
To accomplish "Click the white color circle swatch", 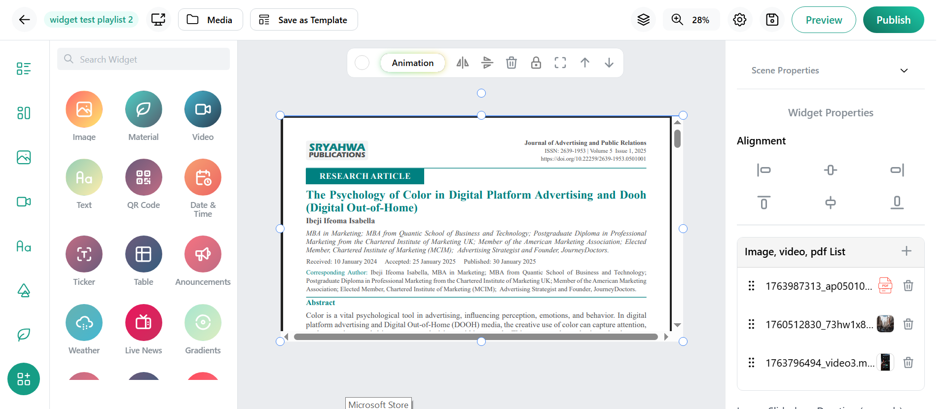I will tap(362, 63).
